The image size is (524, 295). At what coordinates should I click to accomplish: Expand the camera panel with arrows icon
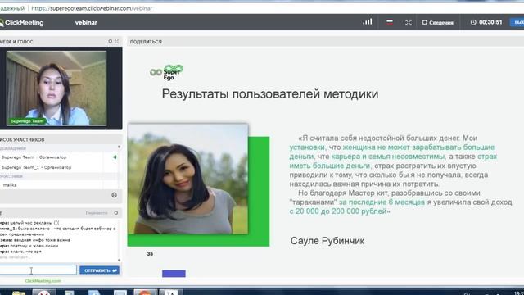116,41
